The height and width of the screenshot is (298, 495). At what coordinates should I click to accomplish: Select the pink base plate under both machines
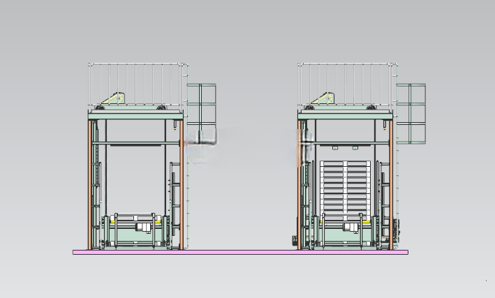[240, 252]
